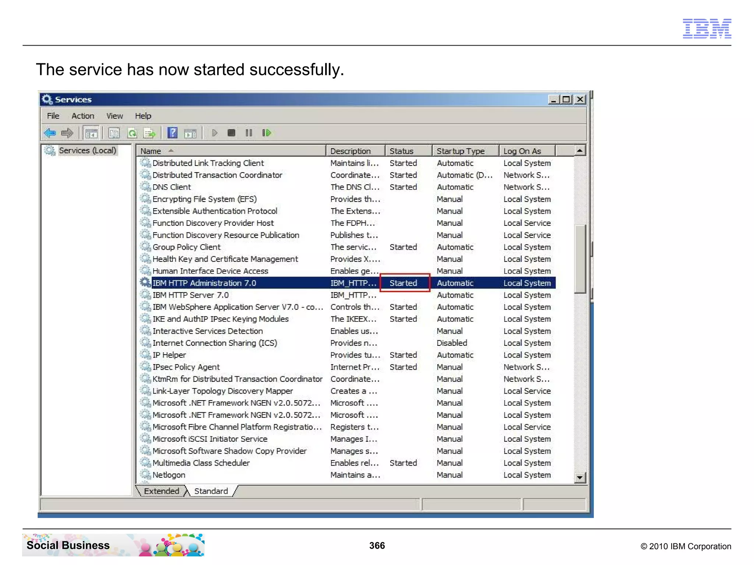Image resolution: width=754 pixels, height=565 pixels.
Task: Toggle Show/Hide Console Tree toolbar icon
Action: click(91, 133)
